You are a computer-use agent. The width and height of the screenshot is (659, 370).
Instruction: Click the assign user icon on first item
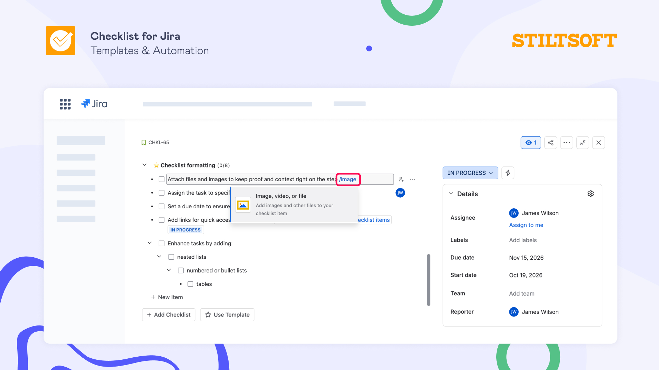pyautogui.click(x=401, y=179)
